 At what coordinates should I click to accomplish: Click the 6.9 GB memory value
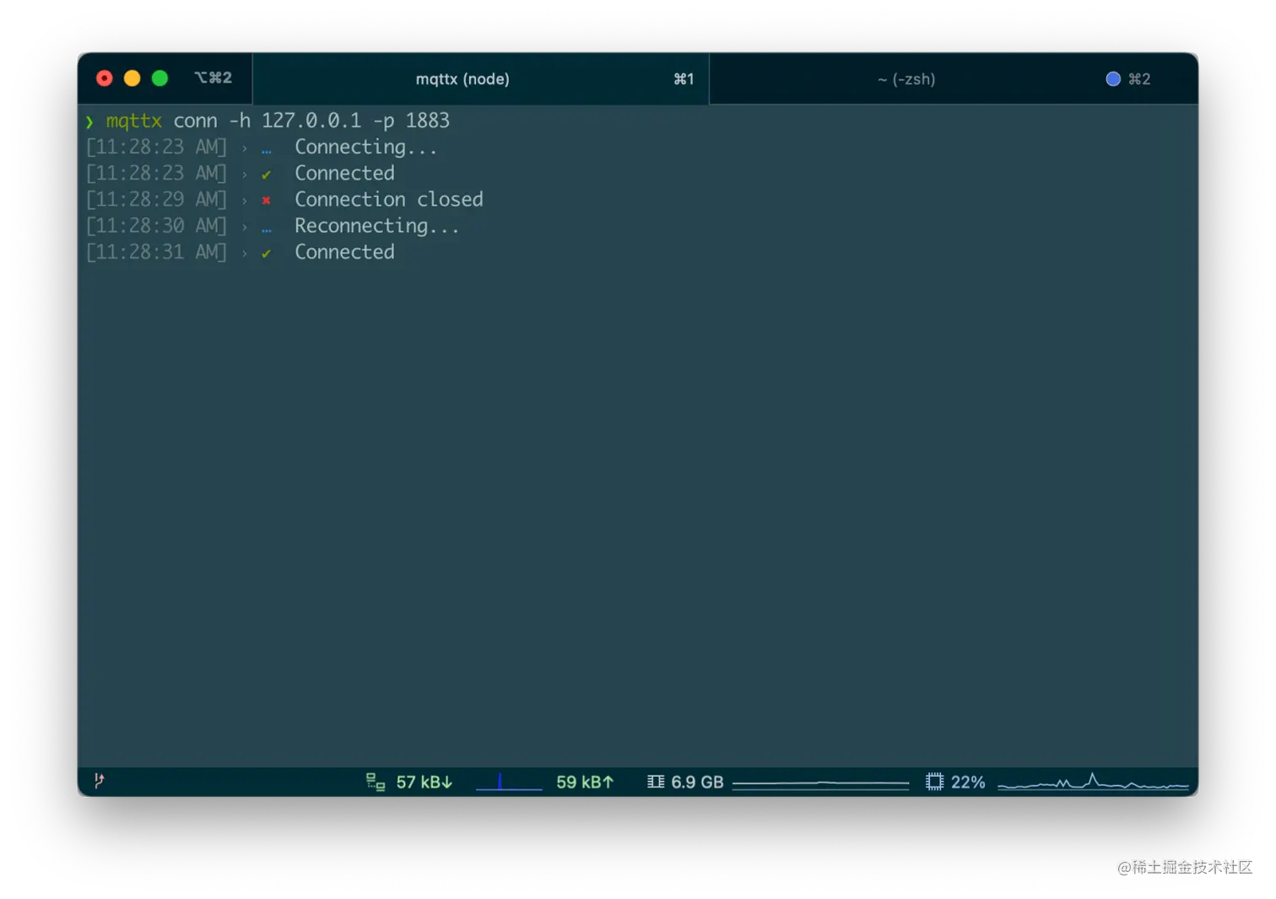coord(697,782)
